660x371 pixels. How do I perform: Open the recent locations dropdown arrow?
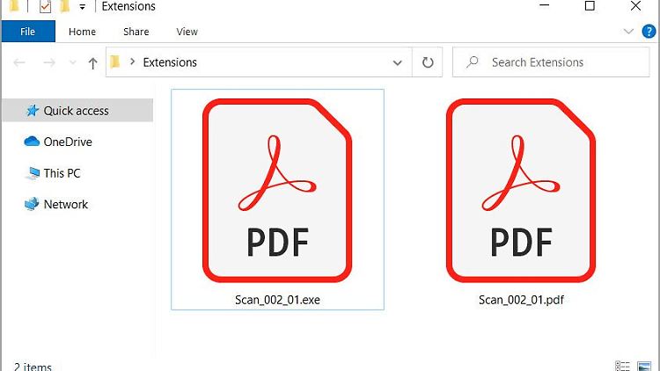[72, 62]
